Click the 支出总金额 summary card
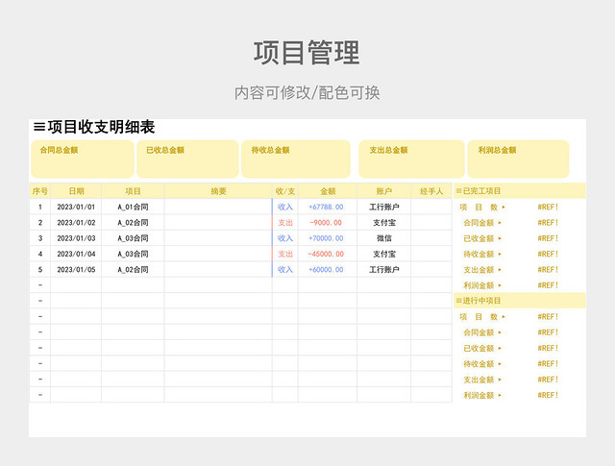Screen dimensions: 615x466 point(411,159)
